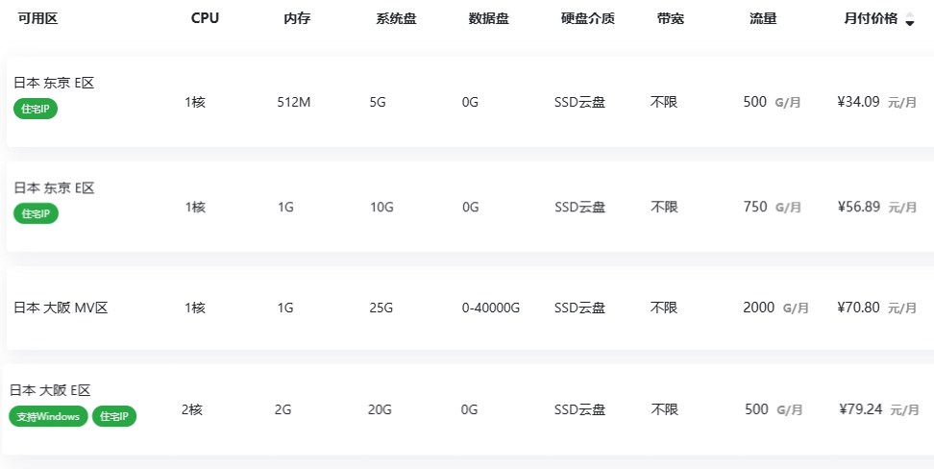Sort by 月付价格 using the arrow icon
The height and width of the screenshot is (469, 934).
[910, 19]
